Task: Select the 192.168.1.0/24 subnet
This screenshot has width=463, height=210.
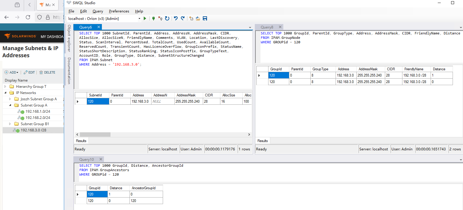Action: (38, 112)
